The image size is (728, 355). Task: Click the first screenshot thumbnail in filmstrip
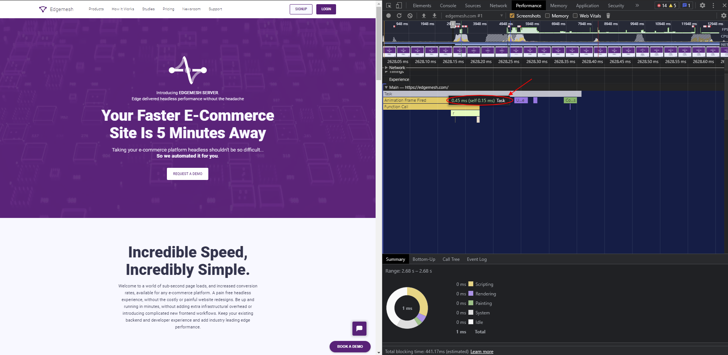click(x=389, y=51)
